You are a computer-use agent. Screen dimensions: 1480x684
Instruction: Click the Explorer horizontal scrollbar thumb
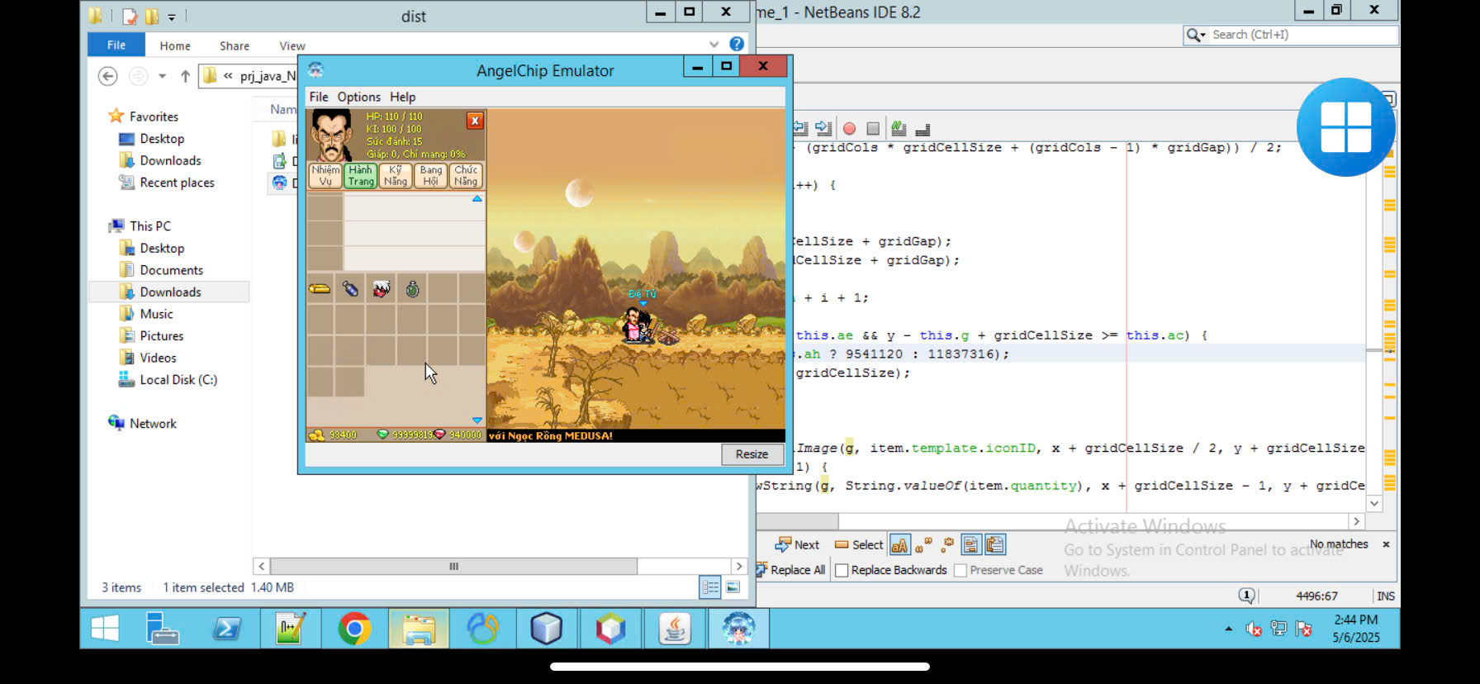[x=453, y=566]
